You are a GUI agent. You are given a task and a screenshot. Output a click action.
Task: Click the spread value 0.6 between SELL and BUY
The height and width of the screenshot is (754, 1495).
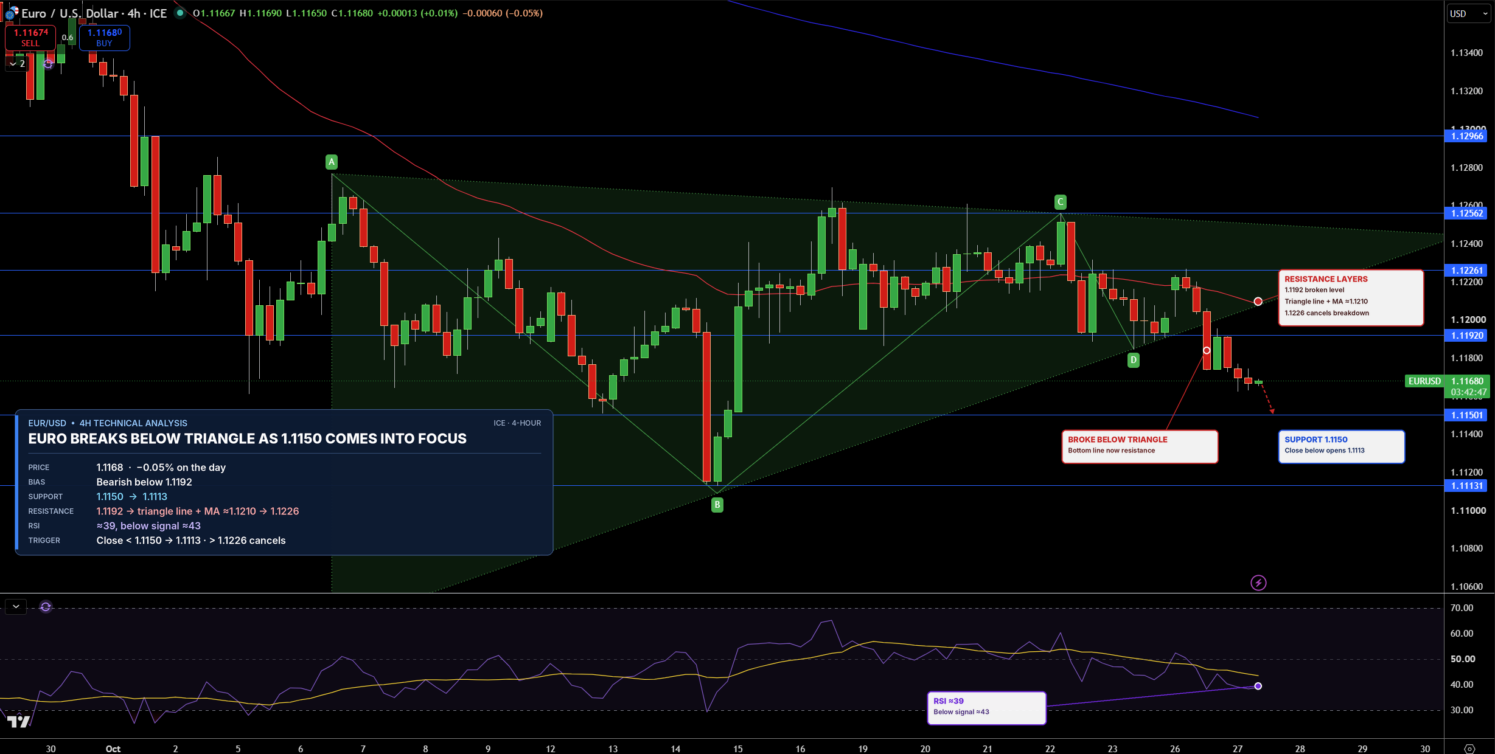68,38
